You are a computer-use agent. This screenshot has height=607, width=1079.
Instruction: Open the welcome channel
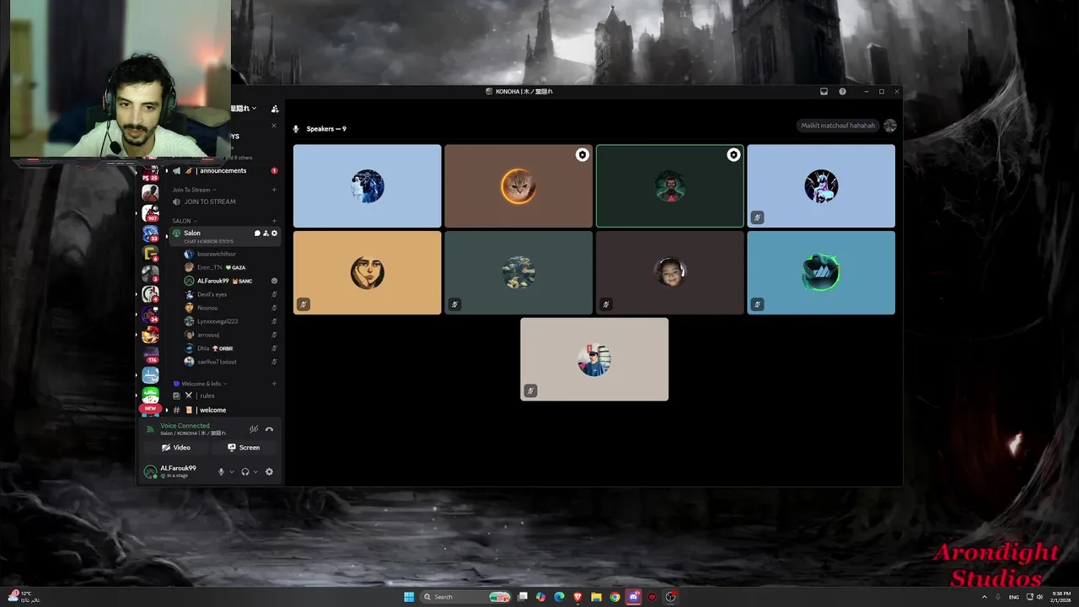(x=223, y=410)
